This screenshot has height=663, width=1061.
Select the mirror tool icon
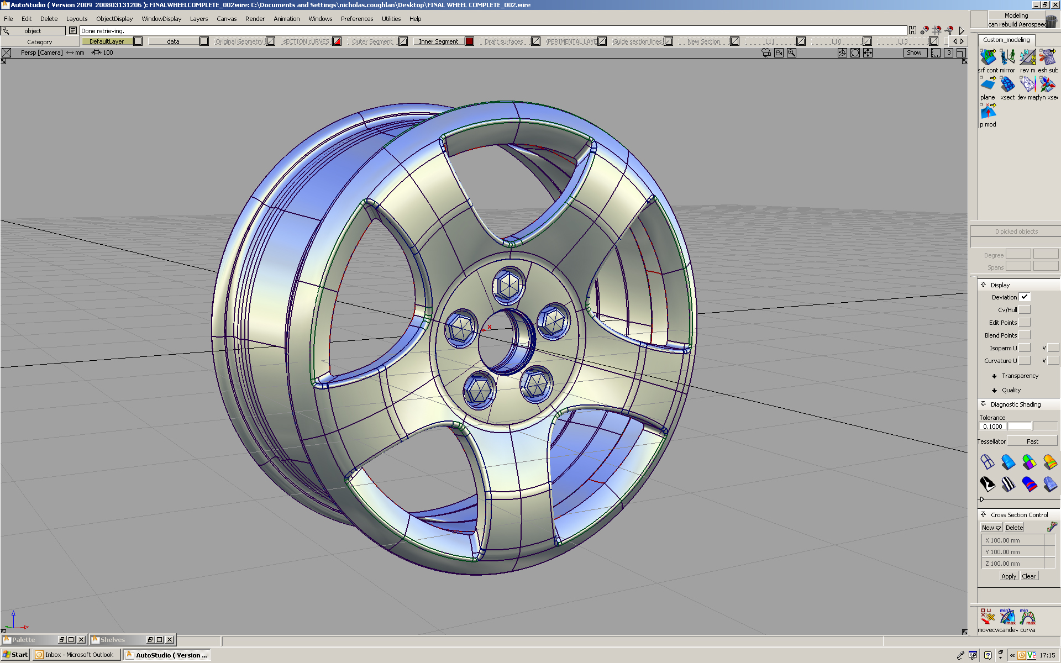[x=1007, y=57]
